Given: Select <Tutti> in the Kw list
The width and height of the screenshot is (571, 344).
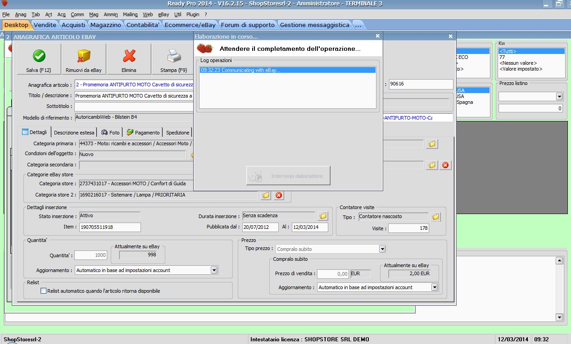Looking at the screenshot, I should (x=531, y=51).
